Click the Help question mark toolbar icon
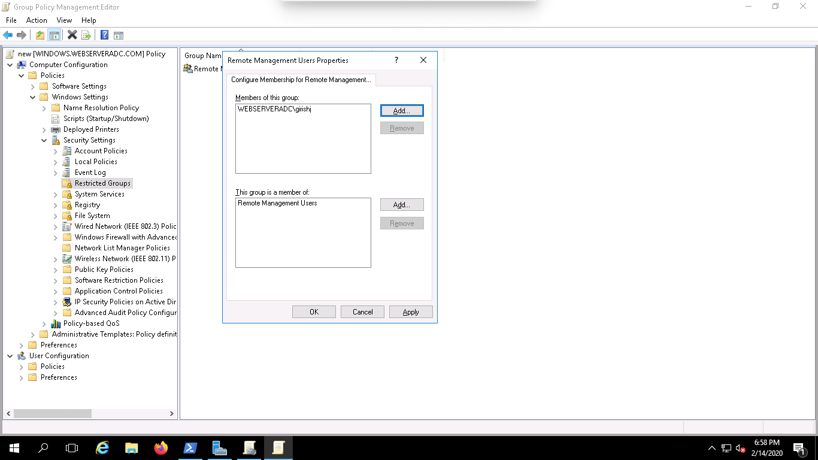 pyautogui.click(x=104, y=35)
